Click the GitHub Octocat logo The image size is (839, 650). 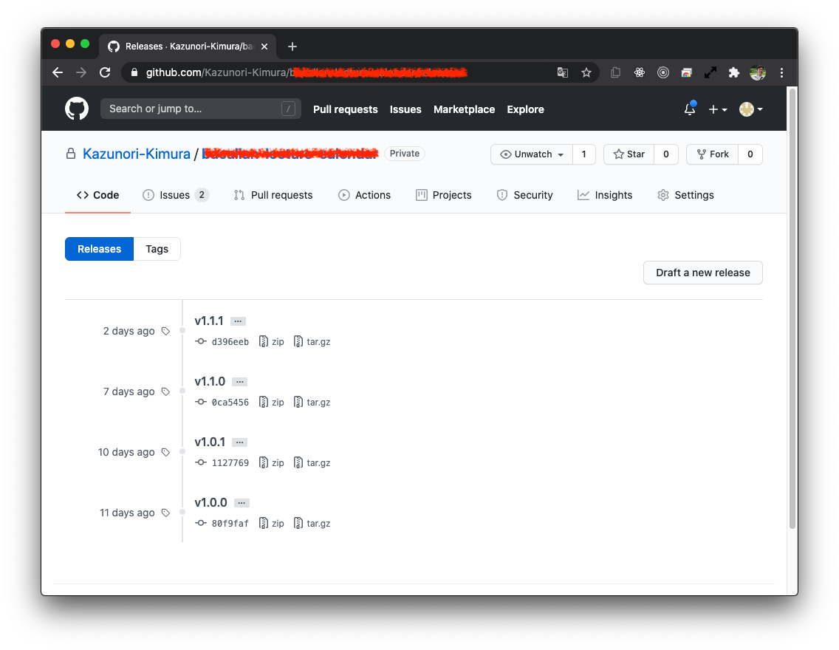tap(77, 109)
